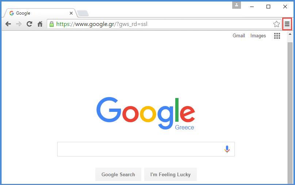Click the Google Search button
The width and height of the screenshot is (295, 185).
click(118, 174)
